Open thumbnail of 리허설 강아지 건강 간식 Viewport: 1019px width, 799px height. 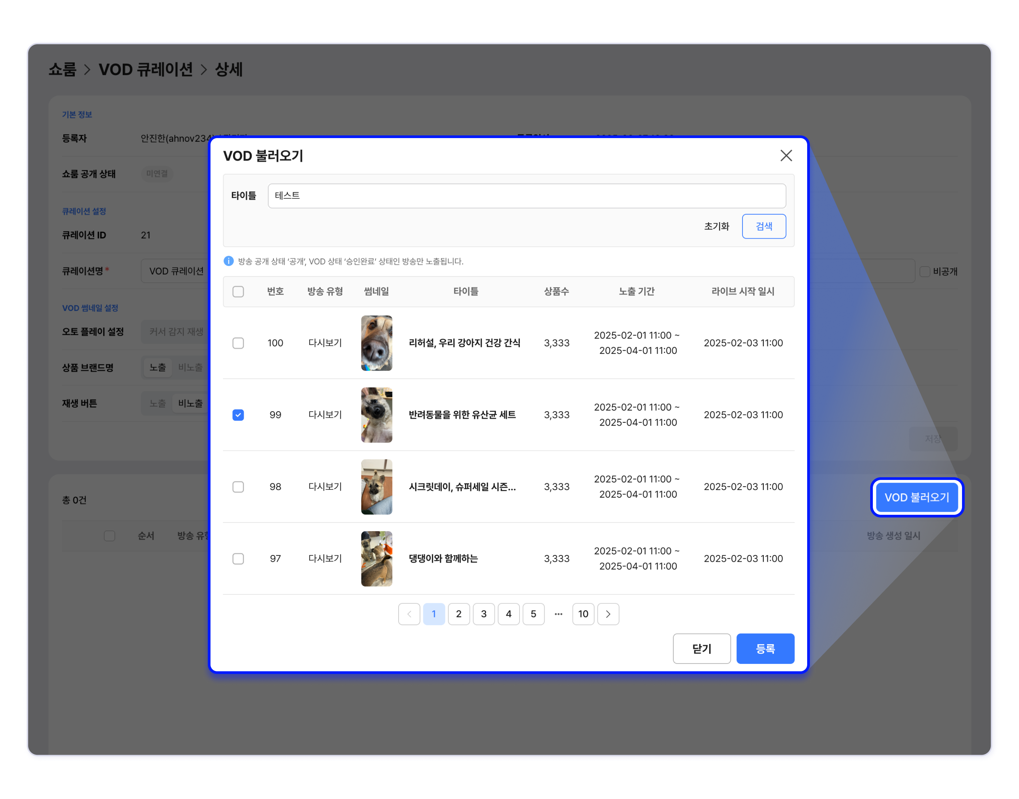(x=376, y=343)
